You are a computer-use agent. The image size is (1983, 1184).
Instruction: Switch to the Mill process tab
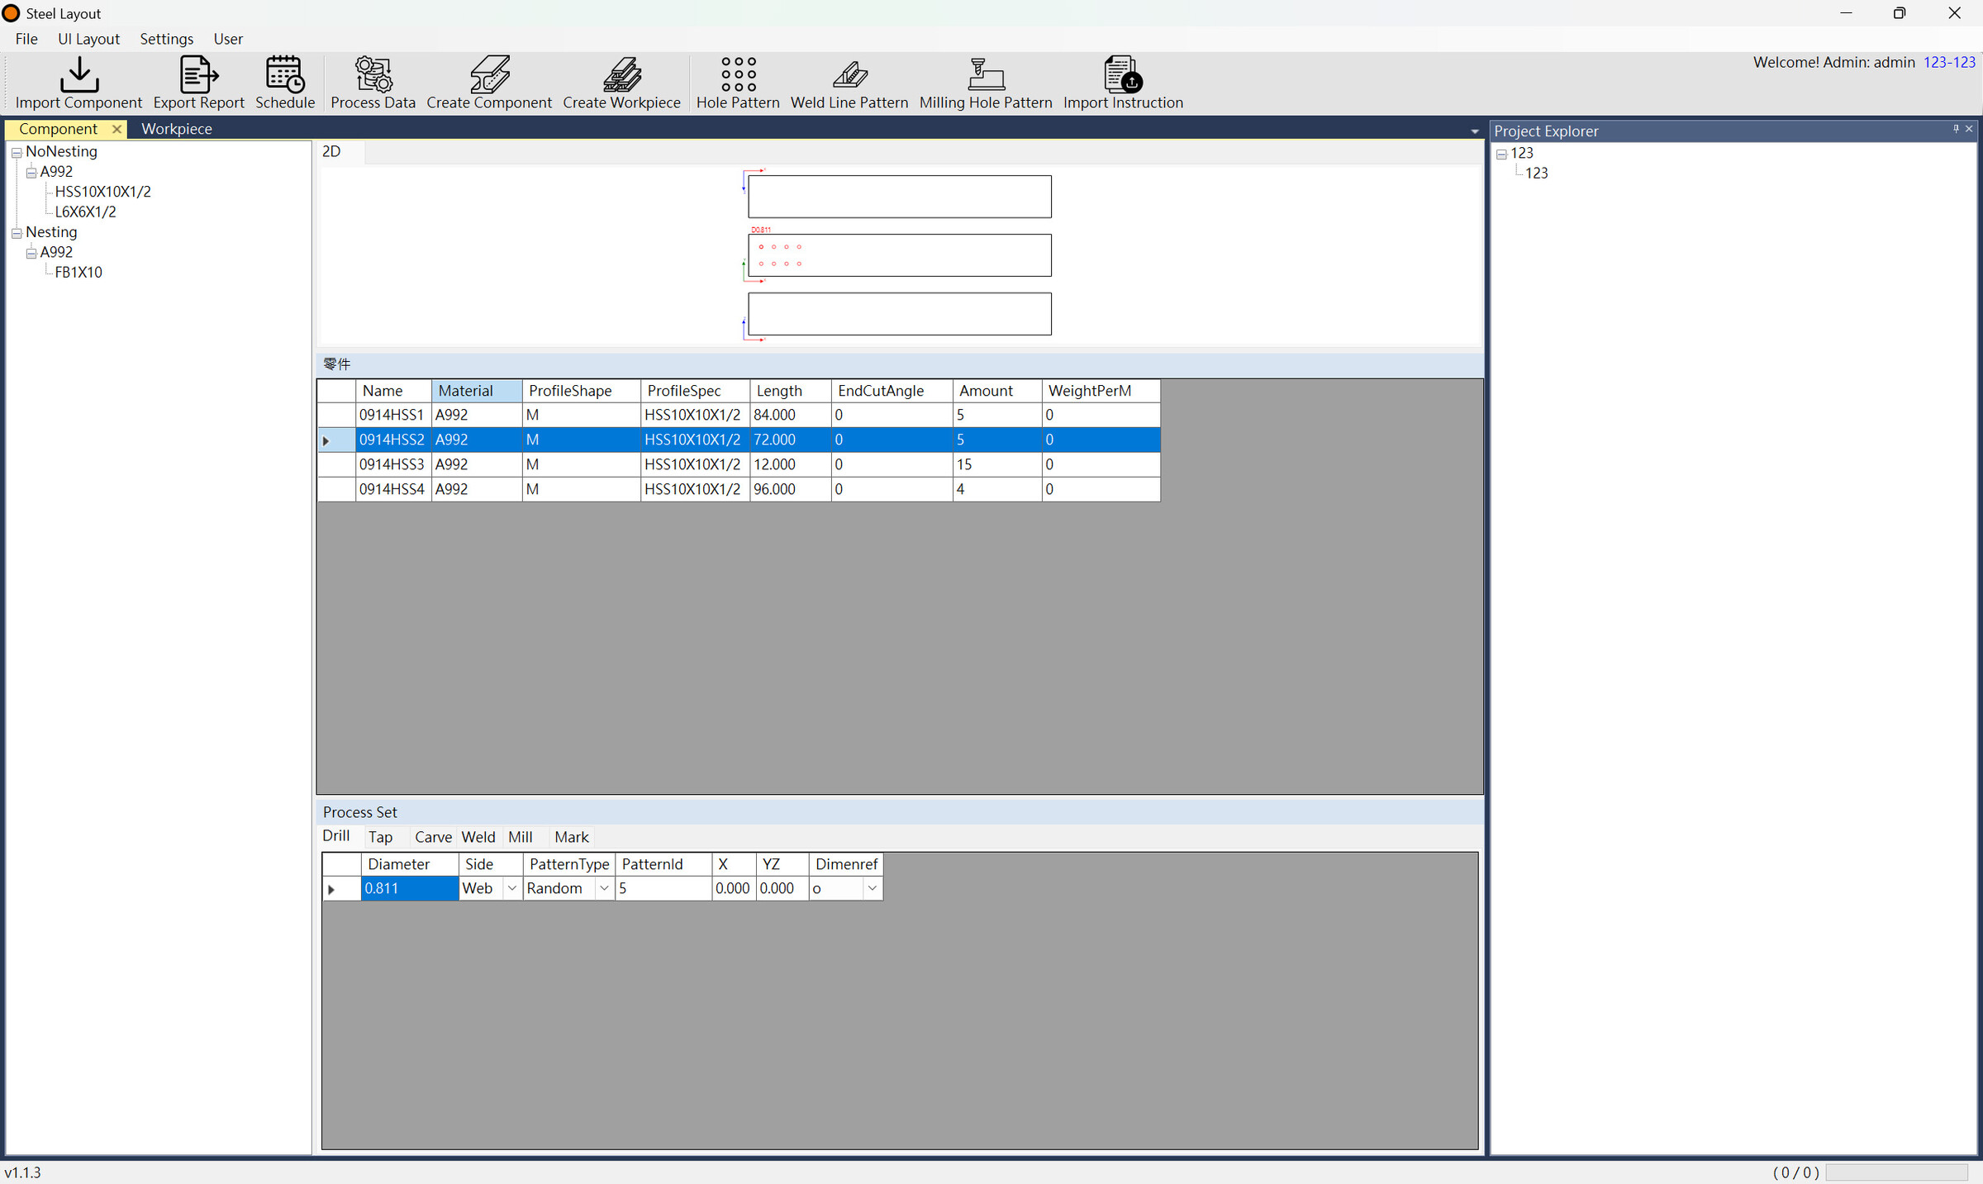click(521, 837)
